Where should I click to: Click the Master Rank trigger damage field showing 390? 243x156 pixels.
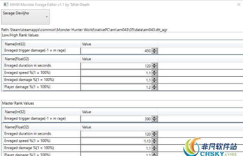pos(116,119)
